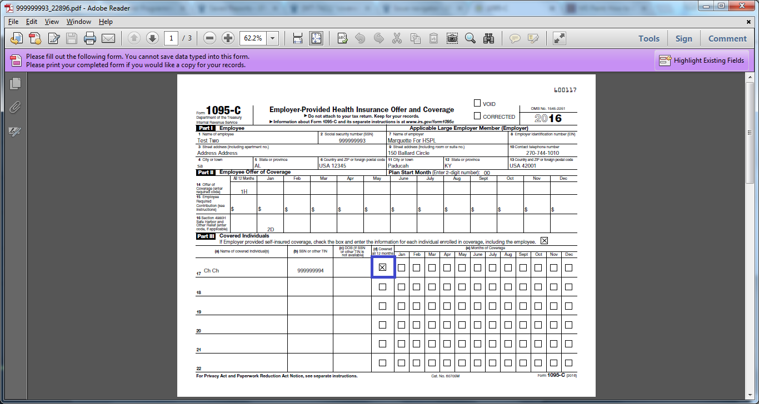Uncheck Covered all 12 months row 17

(x=382, y=267)
